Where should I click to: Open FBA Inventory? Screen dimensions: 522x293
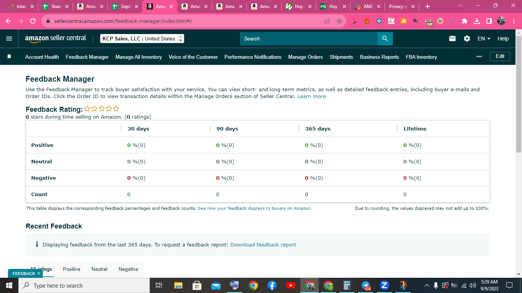(x=421, y=57)
